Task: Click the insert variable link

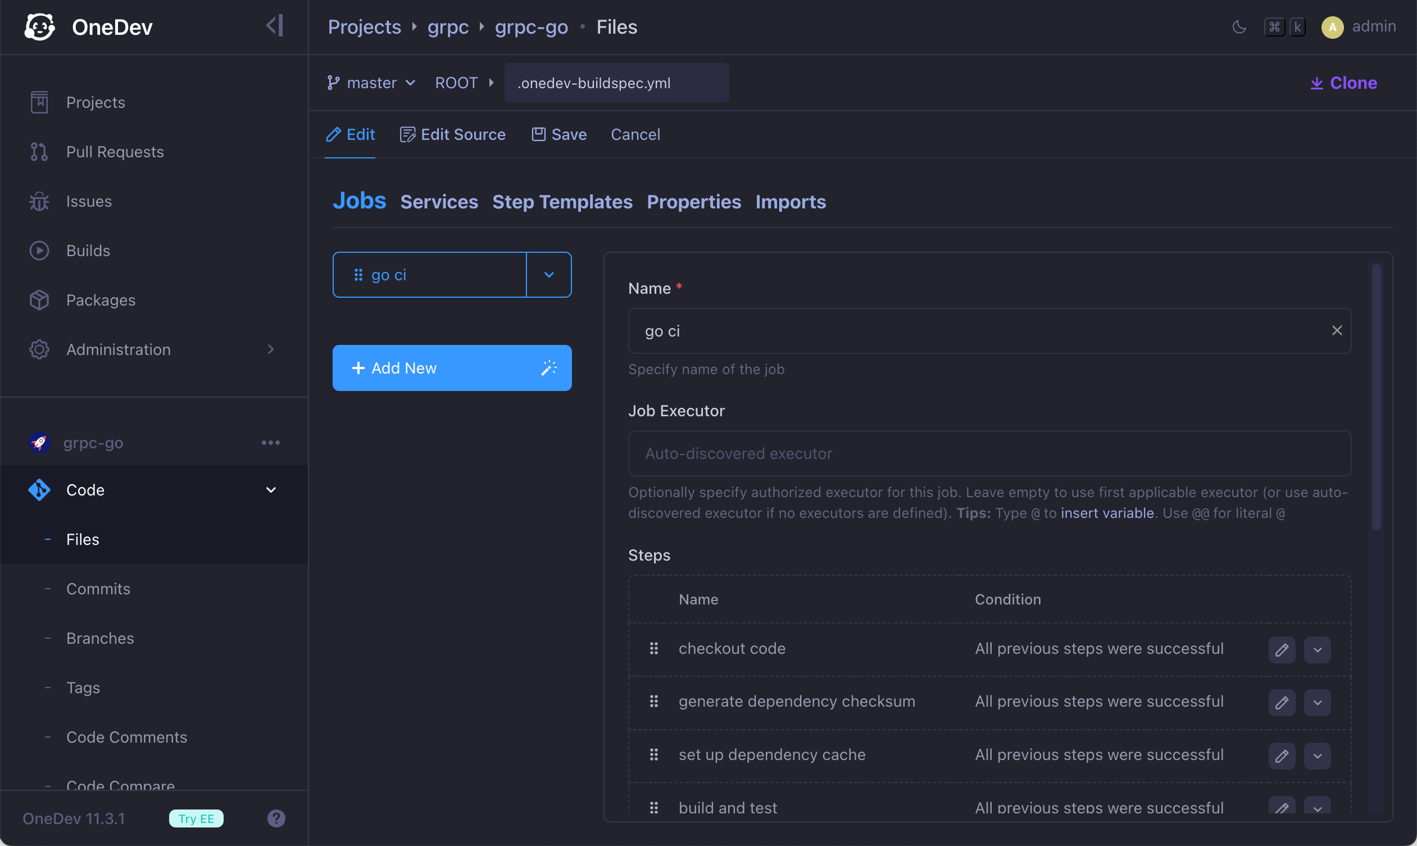Action: [x=1107, y=513]
